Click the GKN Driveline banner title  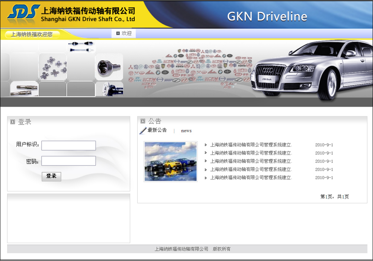[x=267, y=16]
